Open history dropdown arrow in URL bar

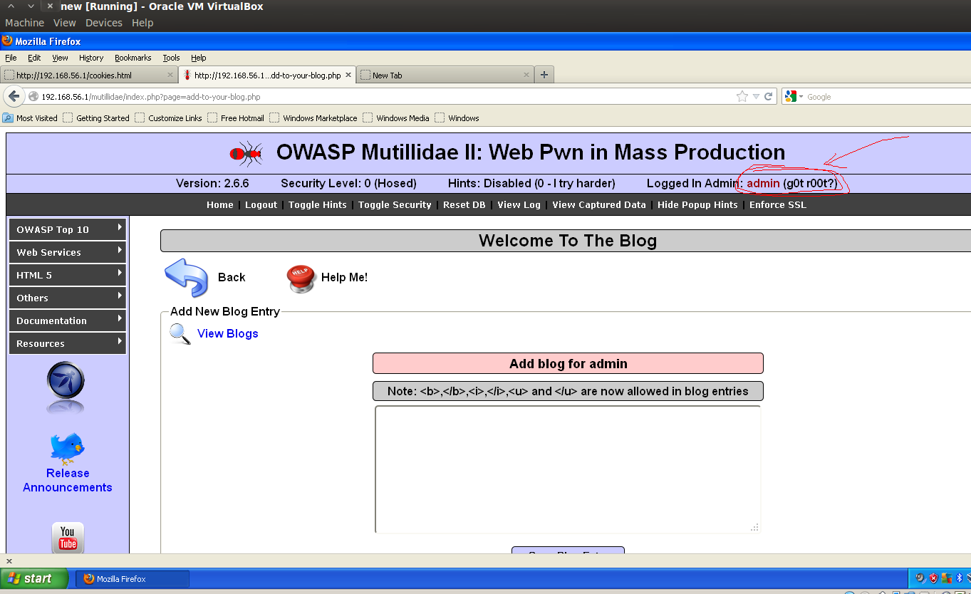pyautogui.click(x=757, y=96)
